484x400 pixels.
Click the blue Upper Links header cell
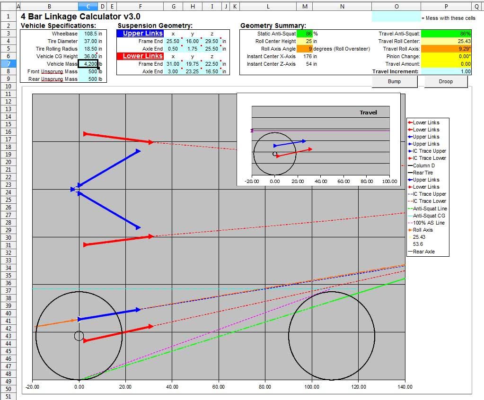click(x=140, y=33)
